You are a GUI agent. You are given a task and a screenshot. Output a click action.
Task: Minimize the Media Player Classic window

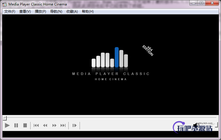194,3
